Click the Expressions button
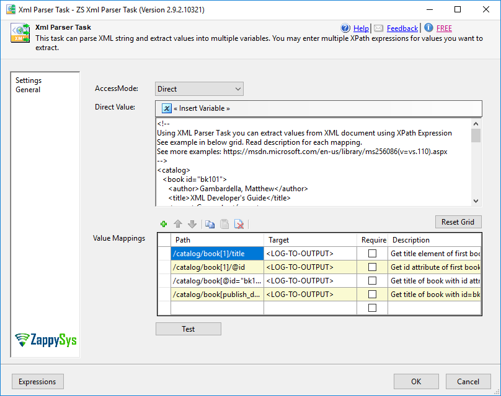Screen dimensions: 501x396 tap(37, 382)
